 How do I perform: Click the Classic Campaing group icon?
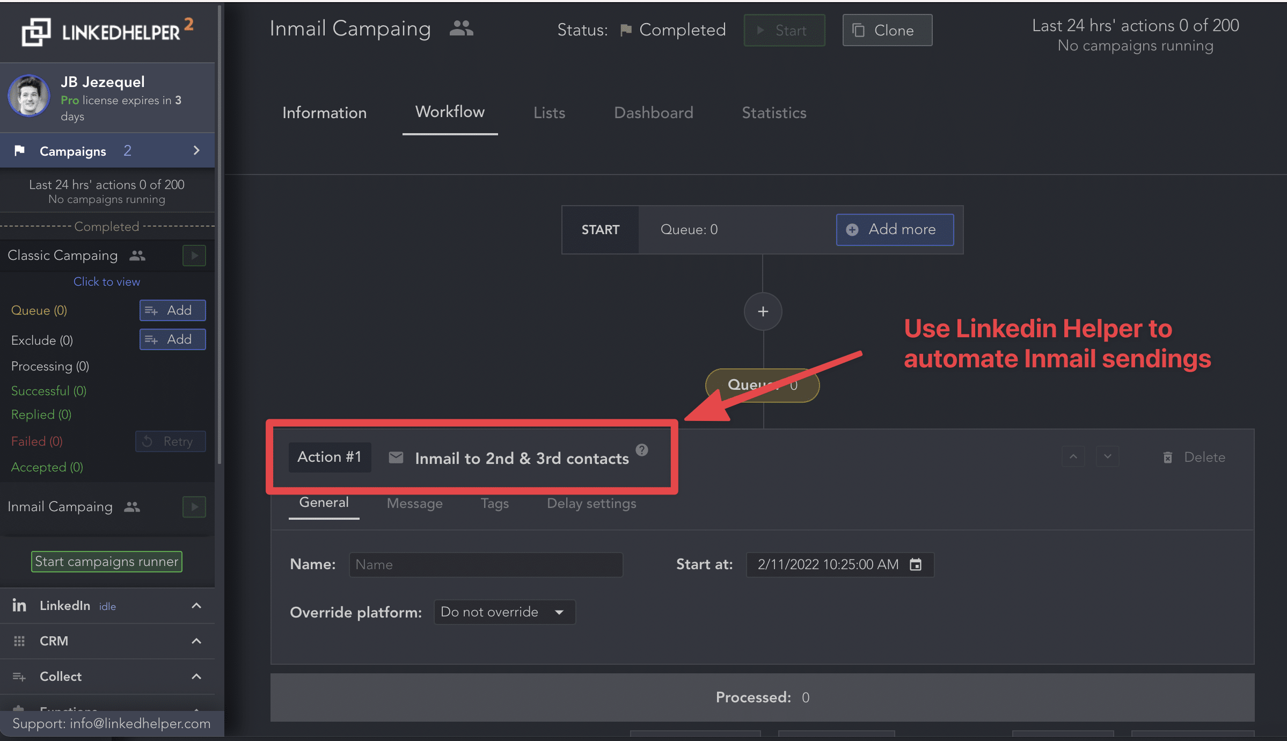pos(137,257)
